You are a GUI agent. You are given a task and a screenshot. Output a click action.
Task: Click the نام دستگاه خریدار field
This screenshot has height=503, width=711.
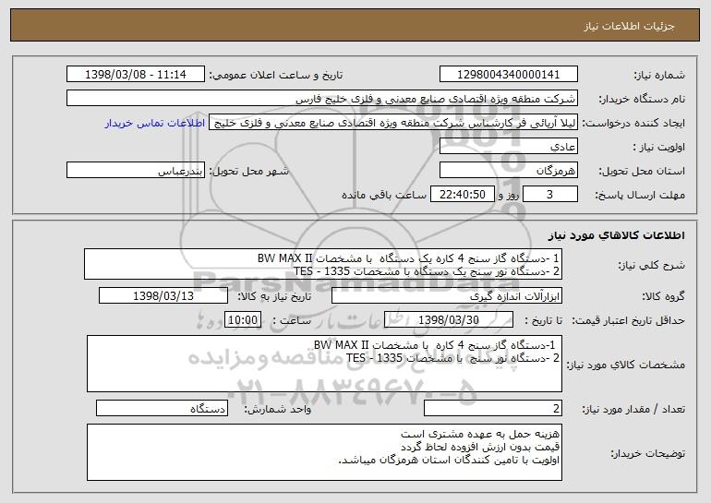[x=322, y=99]
